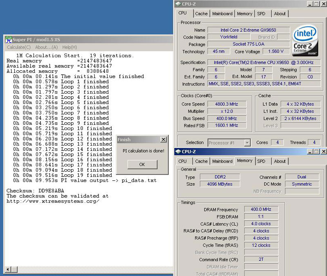Viewport: 327px width, 276px height.
Task: Click the Revision value C0
Action: point(310,77)
